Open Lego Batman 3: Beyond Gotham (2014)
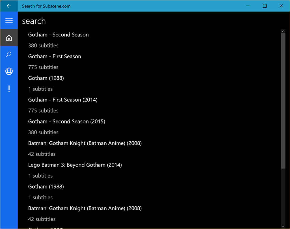 click(75, 165)
